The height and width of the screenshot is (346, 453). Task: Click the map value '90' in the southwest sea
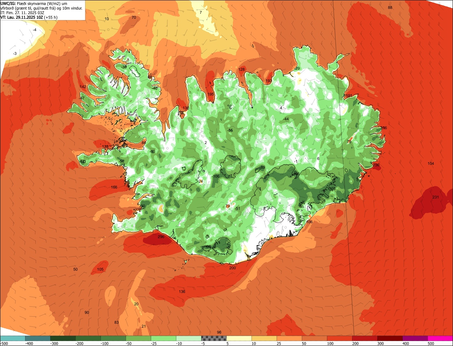87,313
